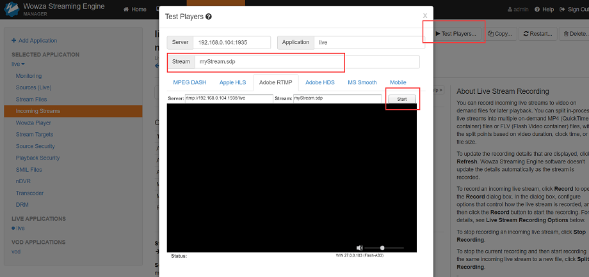The image size is (589, 277).
Task: Open the Test Players button in toolbar
Action: click(456, 34)
